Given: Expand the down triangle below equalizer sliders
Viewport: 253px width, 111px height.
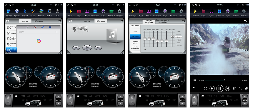Looking at the screenshot, I should [145, 49].
